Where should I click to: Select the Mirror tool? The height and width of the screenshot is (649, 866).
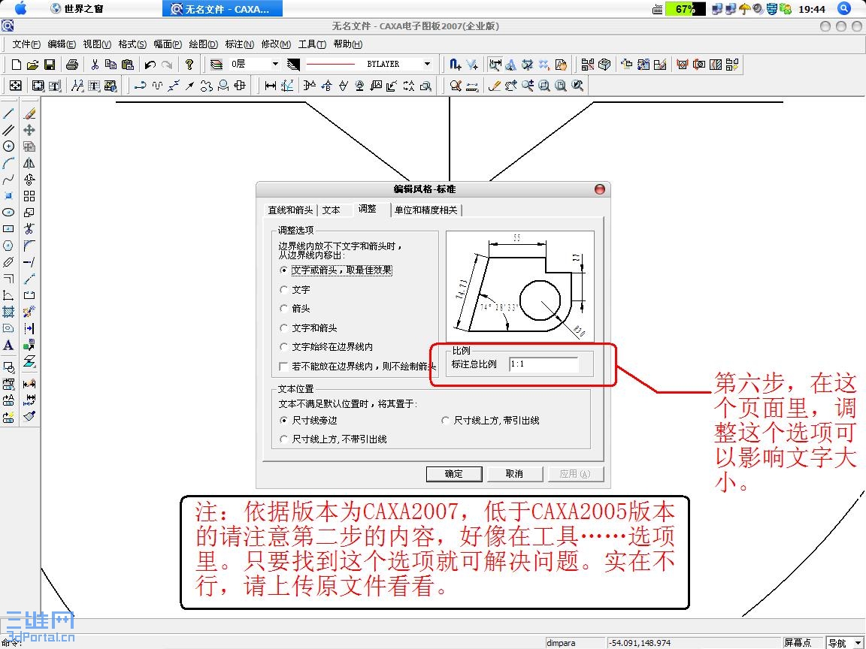click(29, 163)
